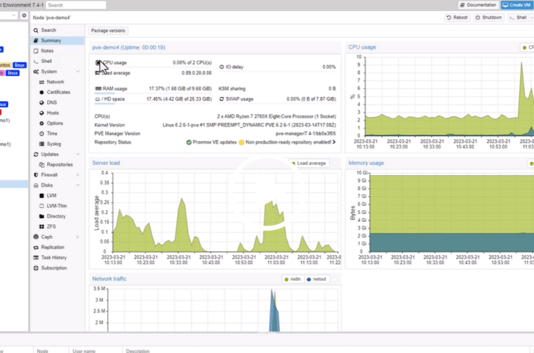
Task: Click the Certificates badge icon
Action: coord(42,92)
